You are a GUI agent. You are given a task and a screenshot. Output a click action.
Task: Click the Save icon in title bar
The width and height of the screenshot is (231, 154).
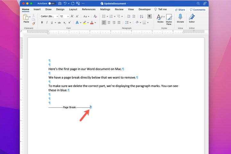coord(59,3)
